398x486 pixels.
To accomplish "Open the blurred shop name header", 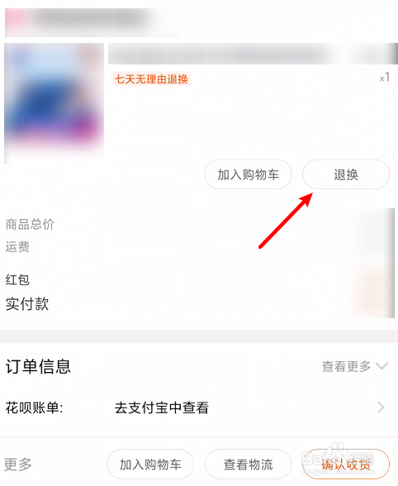I will [x=93, y=22].
